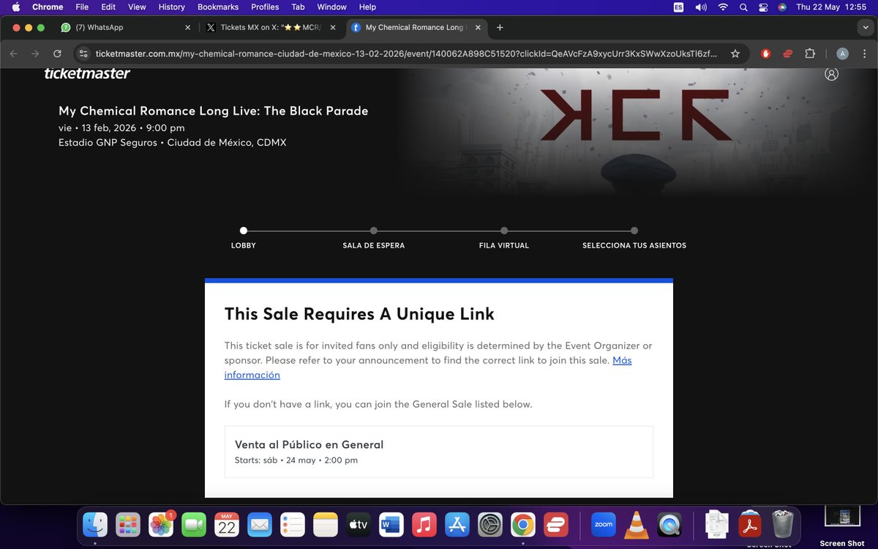Open FaceTime from the Dock

[x=194, y=524]
